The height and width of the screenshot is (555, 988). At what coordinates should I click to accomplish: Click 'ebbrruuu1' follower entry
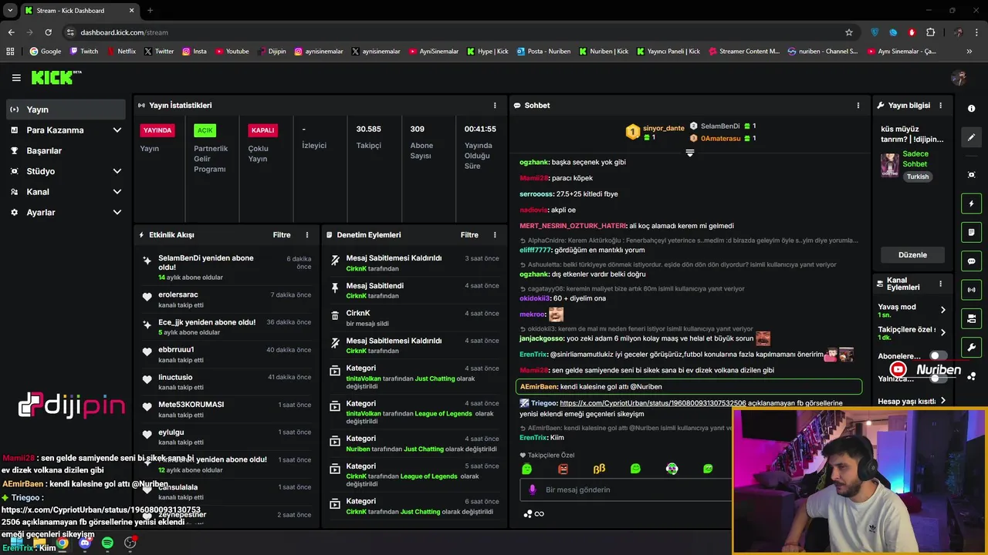tap(226, 355)
